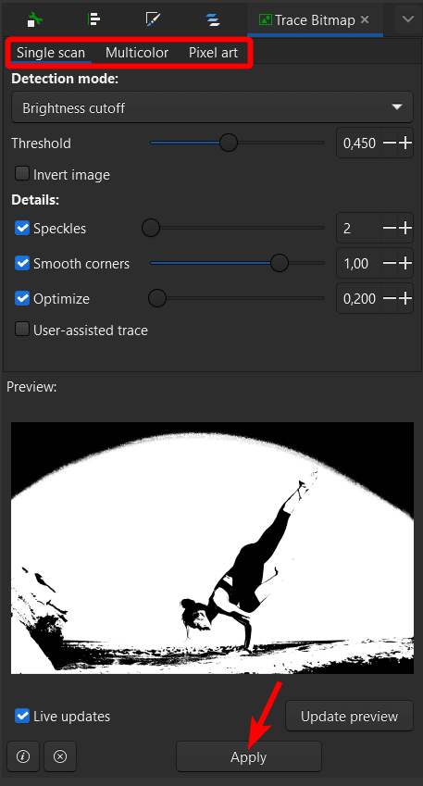Click Update preview button
423x786 pixels.
coord(349,716)
